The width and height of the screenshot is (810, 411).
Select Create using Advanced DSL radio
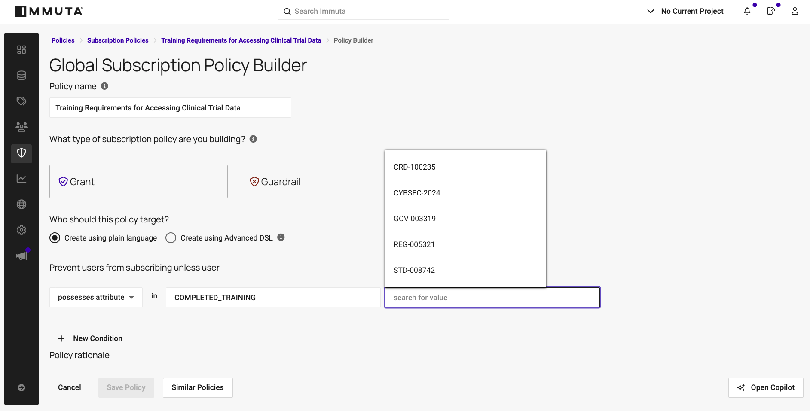click(x=171, y=238)
